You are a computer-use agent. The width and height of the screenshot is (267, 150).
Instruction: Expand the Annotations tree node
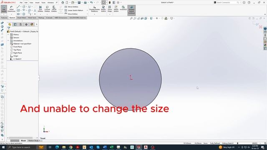pyautogui.click(x=8, y=41)
